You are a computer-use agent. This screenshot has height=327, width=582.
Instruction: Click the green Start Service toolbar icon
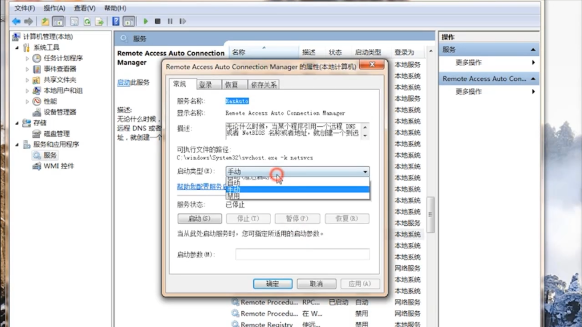tap(146, 21)
